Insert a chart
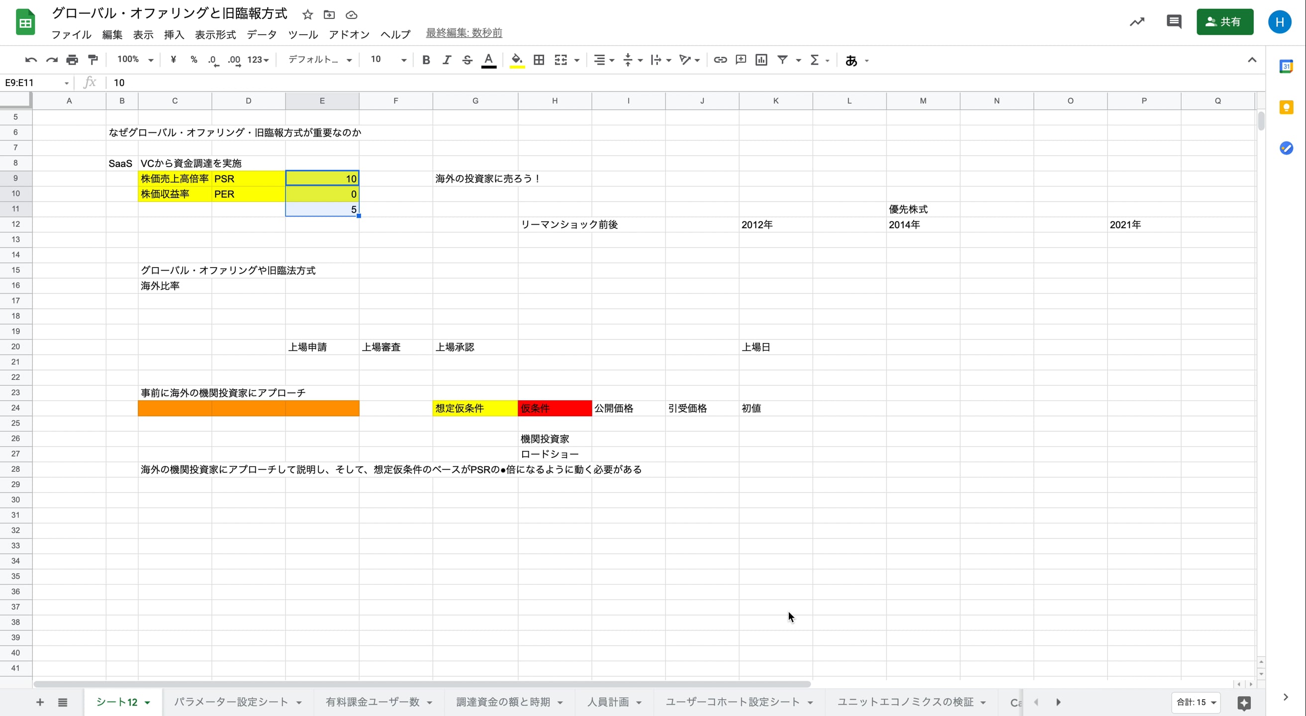Screen dimensions: 1306x716 pyautogui.click(x=761, y=59)
